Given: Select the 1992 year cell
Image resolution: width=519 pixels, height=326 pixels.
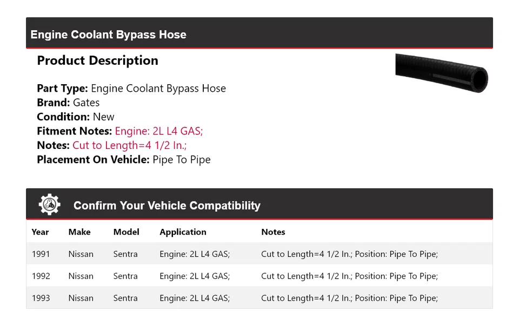Looking at the screenshot, I should coord(41,276).
